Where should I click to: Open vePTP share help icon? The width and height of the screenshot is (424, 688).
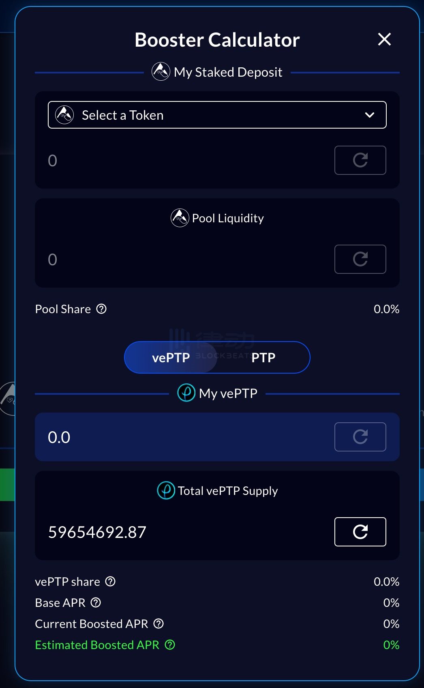pyautogui.click(x=110, y=582)
